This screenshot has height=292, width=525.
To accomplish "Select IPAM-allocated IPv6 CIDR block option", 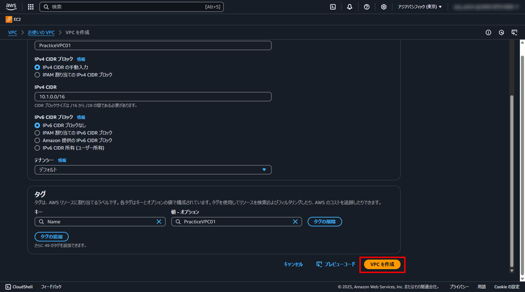I will [37, 133].
